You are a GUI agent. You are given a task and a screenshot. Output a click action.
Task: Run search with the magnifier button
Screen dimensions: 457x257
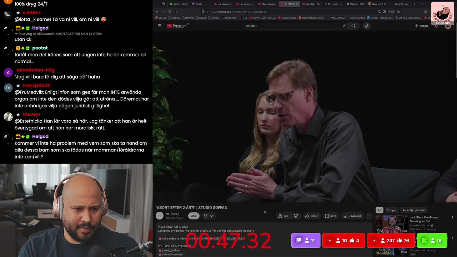353,26
